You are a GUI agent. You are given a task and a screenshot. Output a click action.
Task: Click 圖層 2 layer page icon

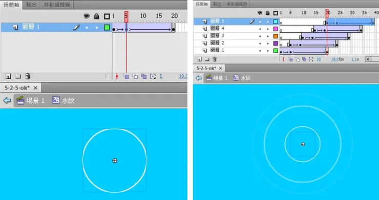point(205,43)
